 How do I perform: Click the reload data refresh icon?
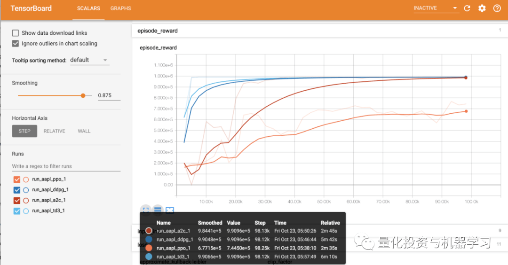click(467, 8)
